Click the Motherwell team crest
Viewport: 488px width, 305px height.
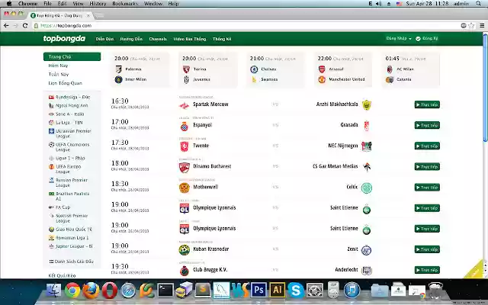click(185, 188)
